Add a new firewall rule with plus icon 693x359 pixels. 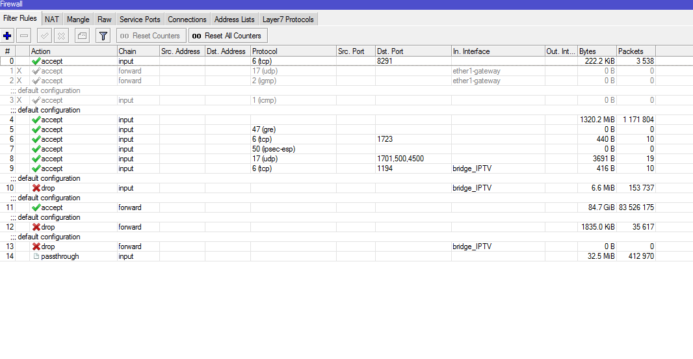[8, 36]
